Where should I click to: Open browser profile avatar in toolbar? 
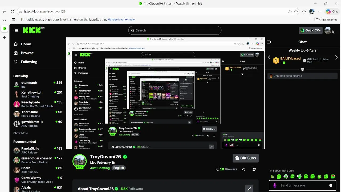click(312, 11)
